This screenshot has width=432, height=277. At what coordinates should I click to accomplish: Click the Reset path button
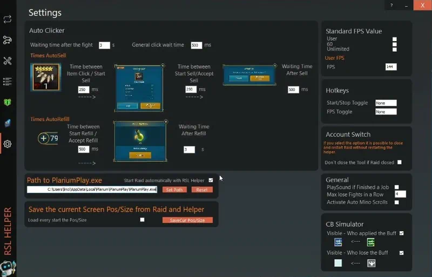click(x=202, y=190)
